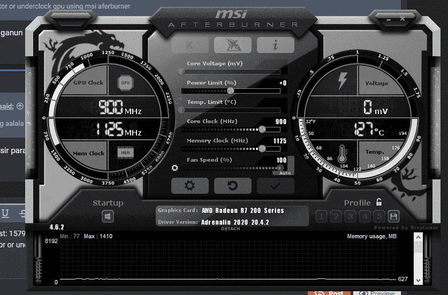The height and width of the screenshot is (295, 448).
Task: Click the Post button in forum page
Action: tap(329, 293)
